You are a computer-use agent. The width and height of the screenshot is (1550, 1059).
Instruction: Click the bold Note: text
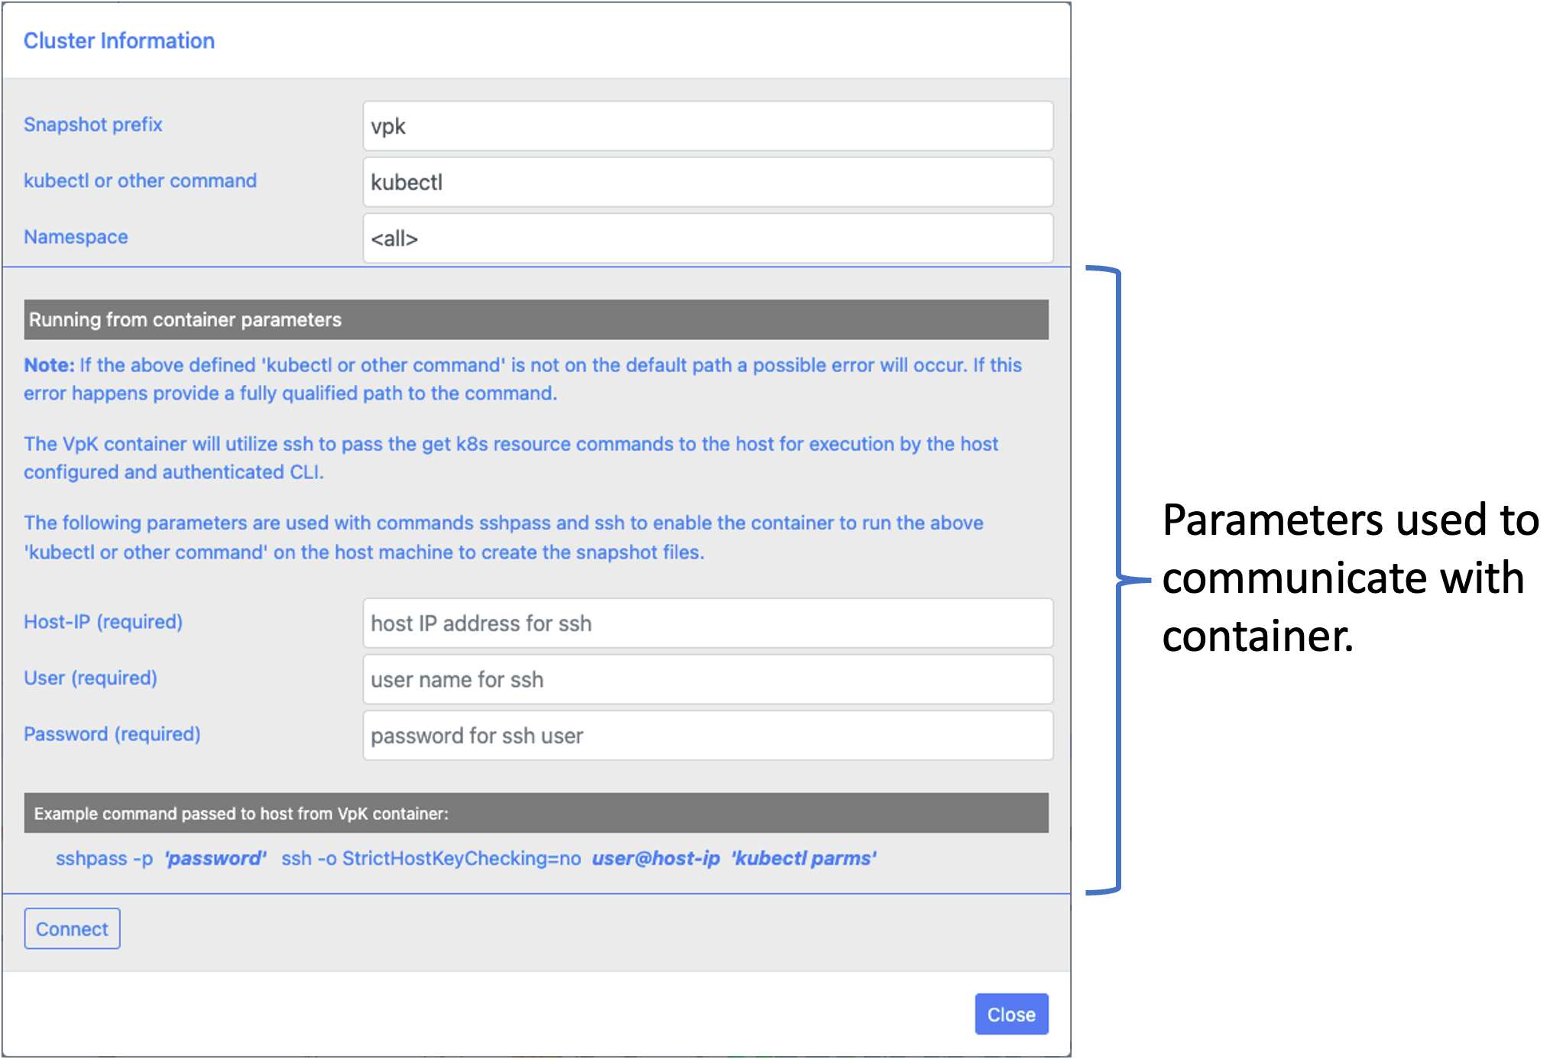coord(49,365)
